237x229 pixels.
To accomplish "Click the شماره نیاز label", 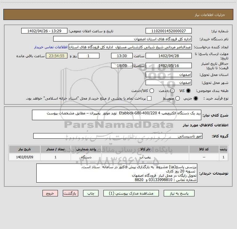I will (x=220, y=31).
